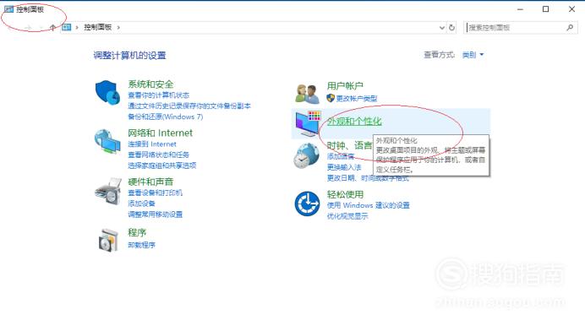Focus the 搜索控制面板 search box
The height and width of the screenshot is (331, 585).
pyautogui.click(x=520, y=28)
